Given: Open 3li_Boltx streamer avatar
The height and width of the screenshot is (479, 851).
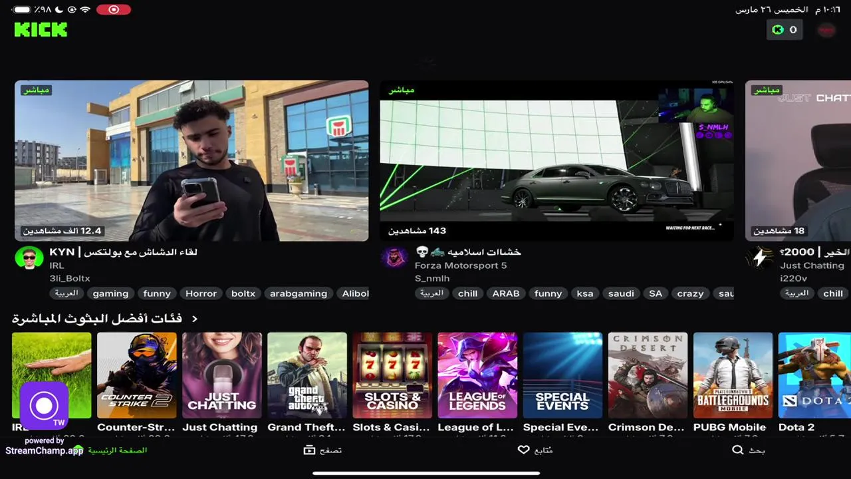Looking at the screenshot, I should [x=29, y=258].
